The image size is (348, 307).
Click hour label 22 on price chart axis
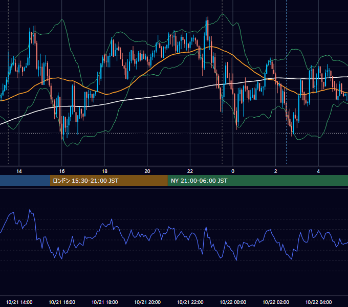190,171
